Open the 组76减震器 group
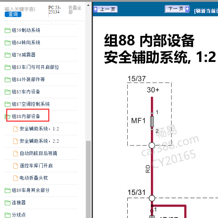The height and width of the screenshot is (218, 218). (24, 55)
